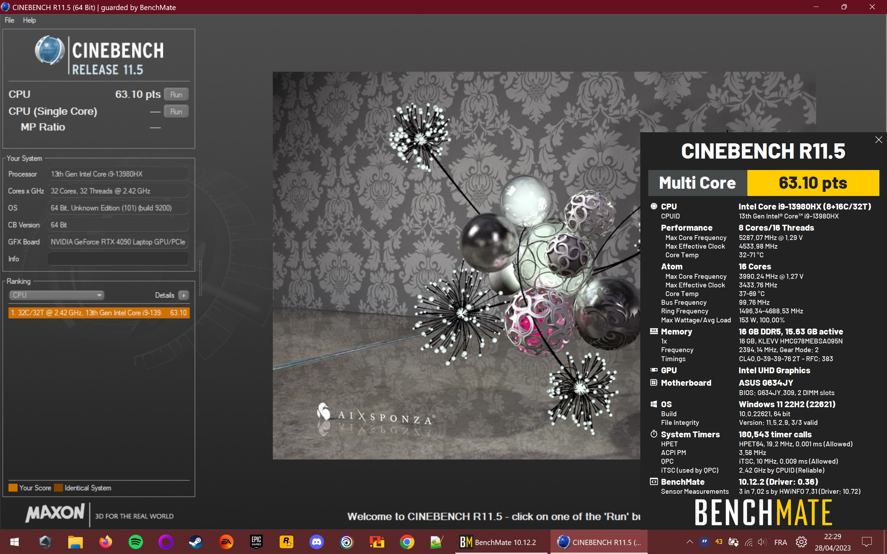Open the Wi-Fi network tray icon

[x=748, y=542]
